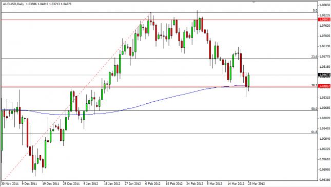Click the 1.00225 price axis label
Image resolution: width=331 pixels, height=187 pixels.
(x=325, y=149)
